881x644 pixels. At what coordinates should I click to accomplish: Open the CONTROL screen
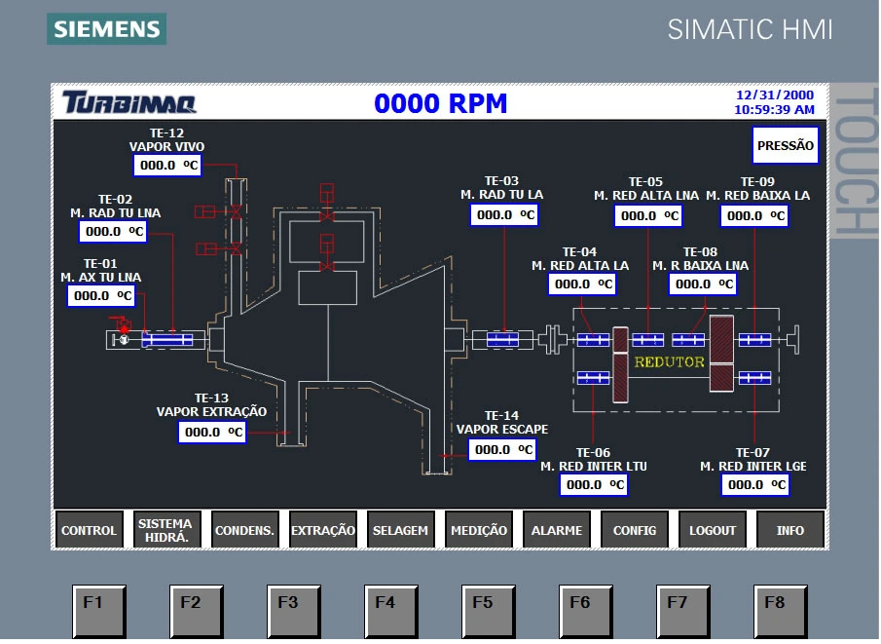coord(89,529)
